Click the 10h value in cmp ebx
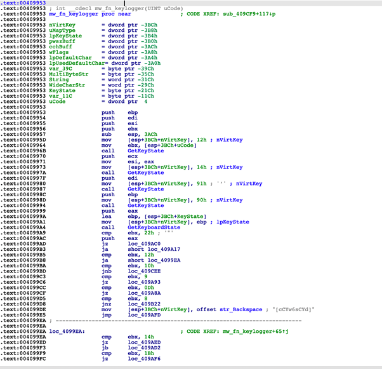Viewport: 382px width, 369px height. click(149, 265)
